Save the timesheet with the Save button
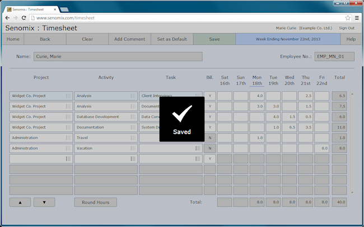The image size is (364, 227). pos(214,39)
